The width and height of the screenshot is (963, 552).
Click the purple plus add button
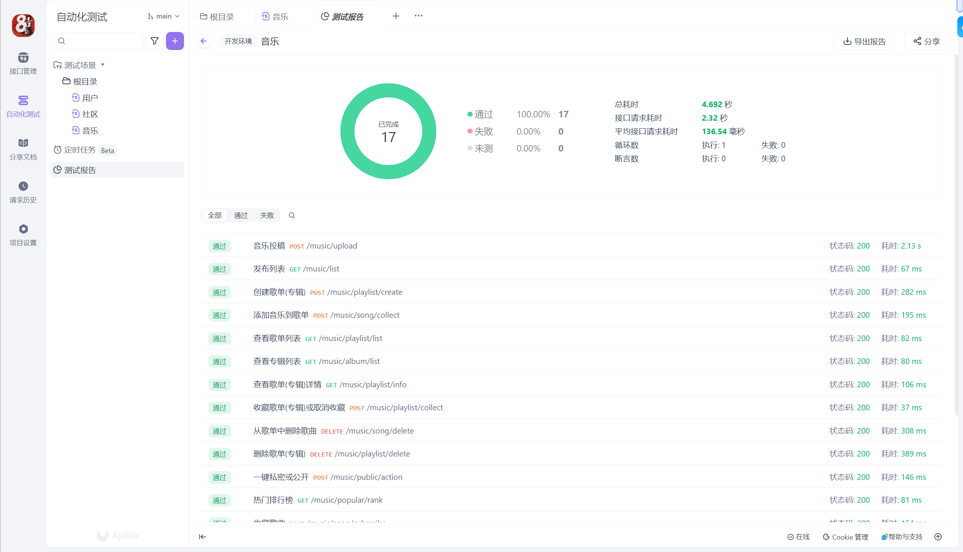(x=175, y=41)
